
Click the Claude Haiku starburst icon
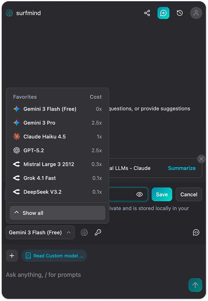[17, 136]
